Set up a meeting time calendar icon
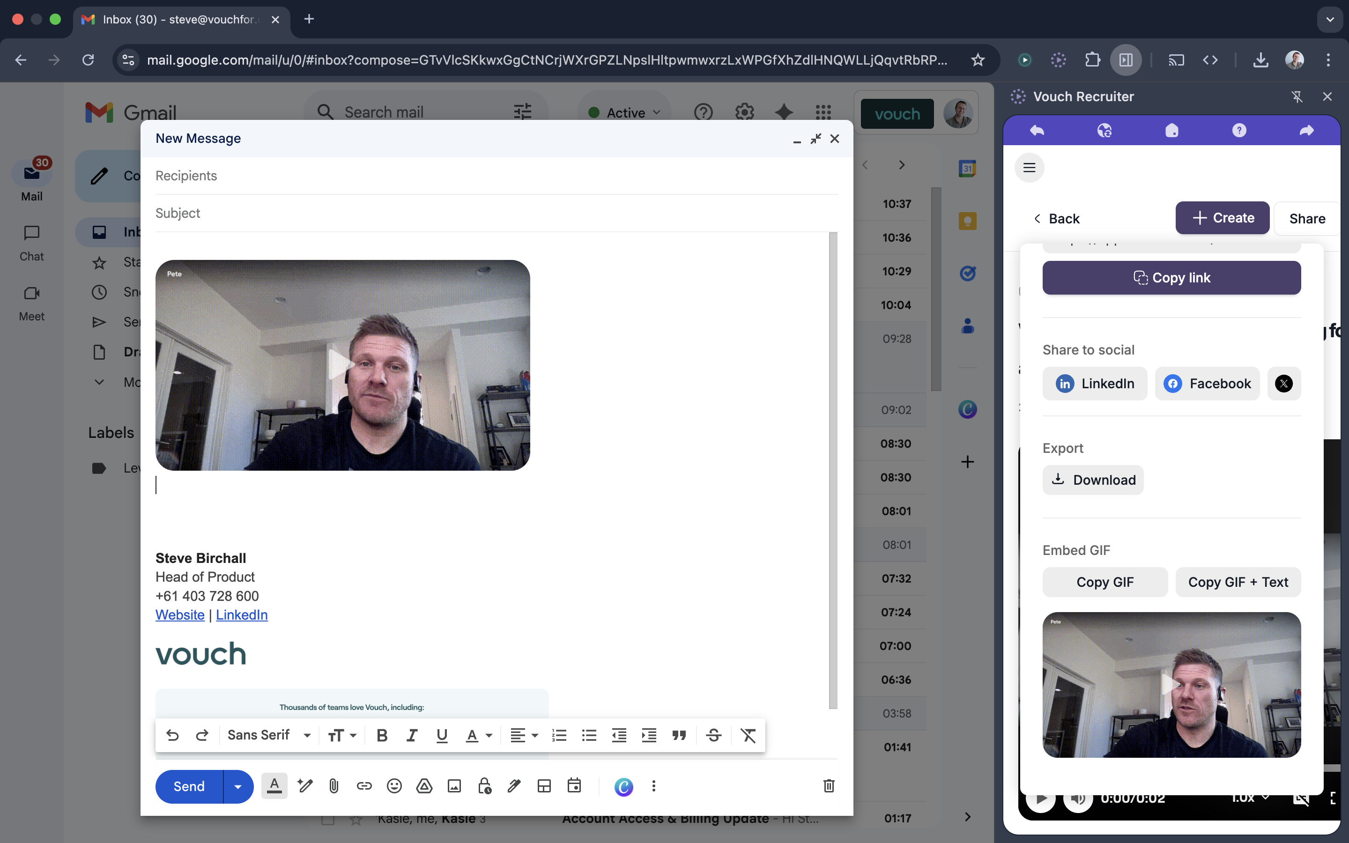Screen dimensions: 1349x843 click(574, 786)
